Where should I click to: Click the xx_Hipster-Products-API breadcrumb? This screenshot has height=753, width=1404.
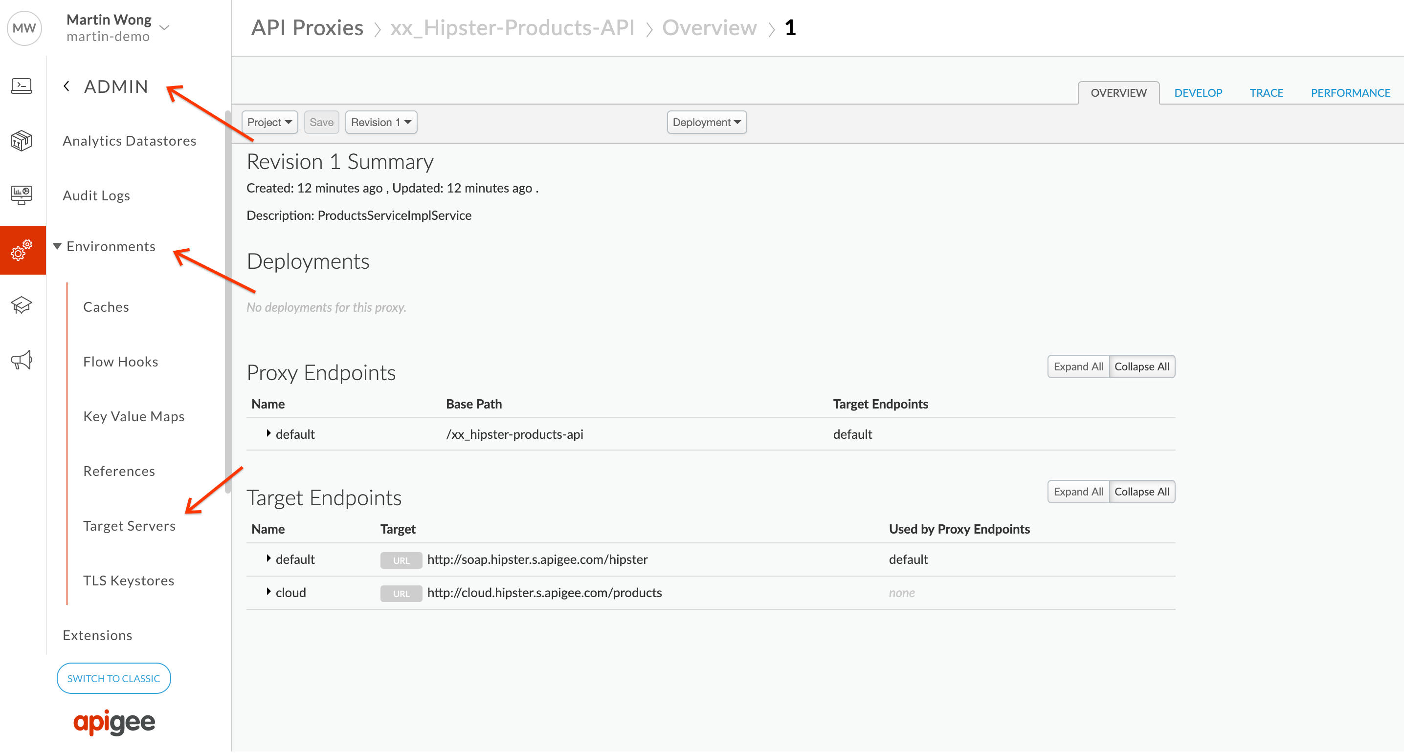coord(513,28)
